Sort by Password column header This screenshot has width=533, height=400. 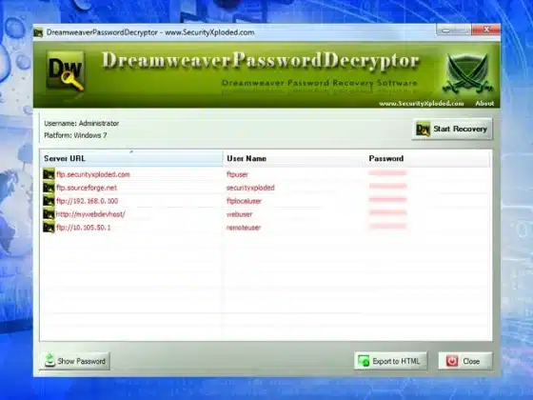tap(427, 158)
